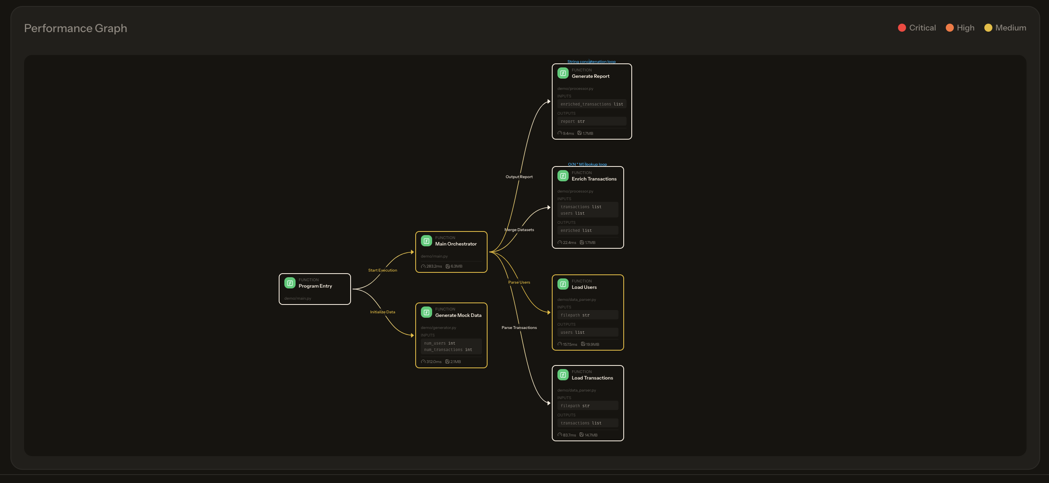Screen dimensions: 1049x483
Task: Click the red Critical legend dot
Action: click(x=902, y=28)
